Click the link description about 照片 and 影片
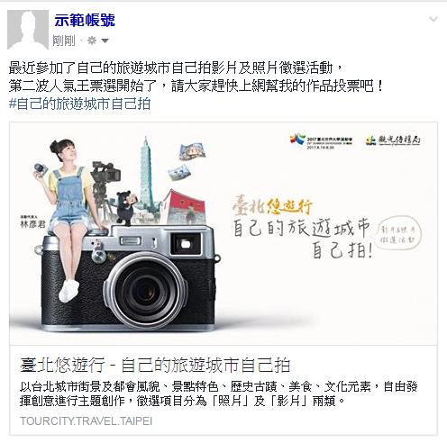This screenshot has height=443, width=447. coord(219,393)
